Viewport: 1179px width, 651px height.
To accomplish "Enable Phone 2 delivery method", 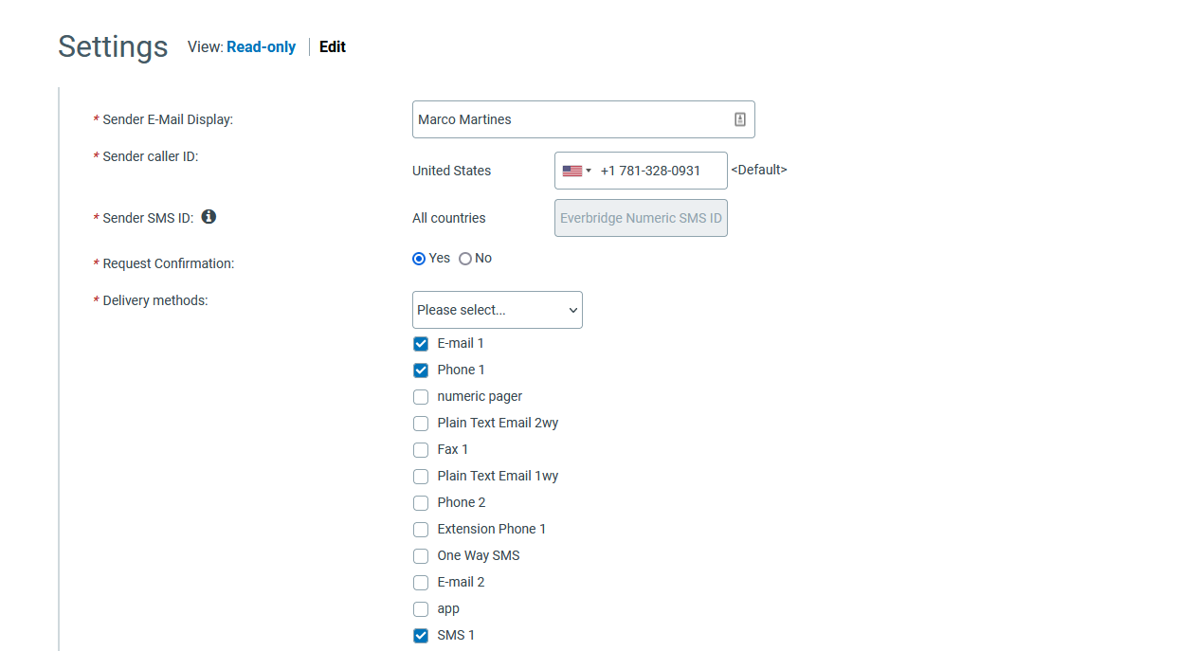I will pyautogui.click(x=420, y=502).
